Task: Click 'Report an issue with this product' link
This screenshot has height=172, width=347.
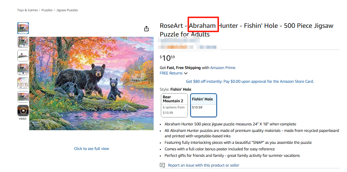Action: [x=203, y=165]
